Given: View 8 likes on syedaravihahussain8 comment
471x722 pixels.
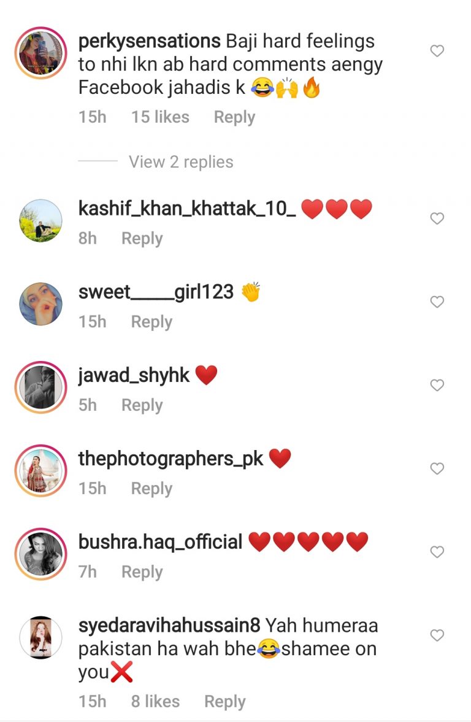Looking at the screenshot, I should pos(156,701).
